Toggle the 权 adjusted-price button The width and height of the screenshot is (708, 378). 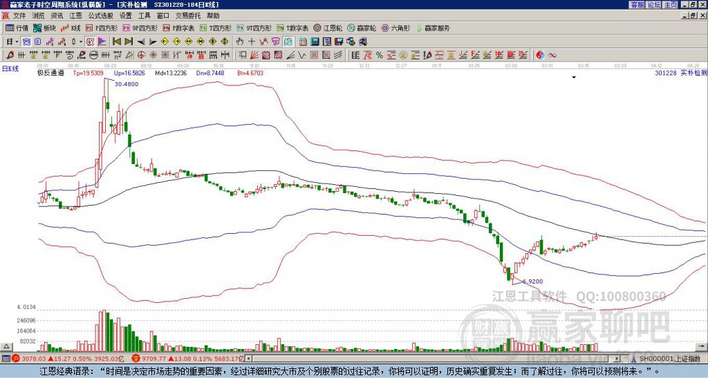(90, 42)
